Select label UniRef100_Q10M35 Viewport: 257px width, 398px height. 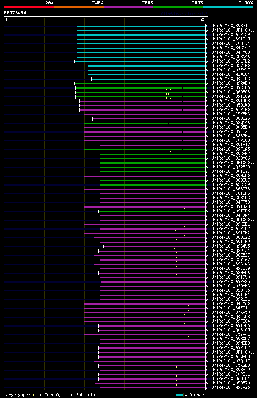click(x=230, y=290)
